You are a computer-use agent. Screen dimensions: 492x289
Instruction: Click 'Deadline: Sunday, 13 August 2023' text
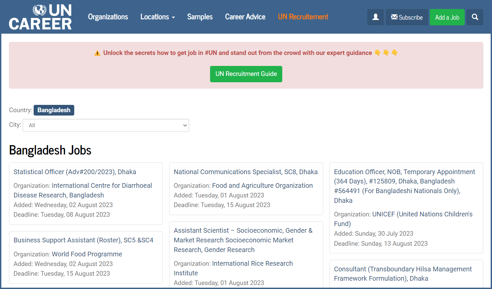[x=381, y=243]
